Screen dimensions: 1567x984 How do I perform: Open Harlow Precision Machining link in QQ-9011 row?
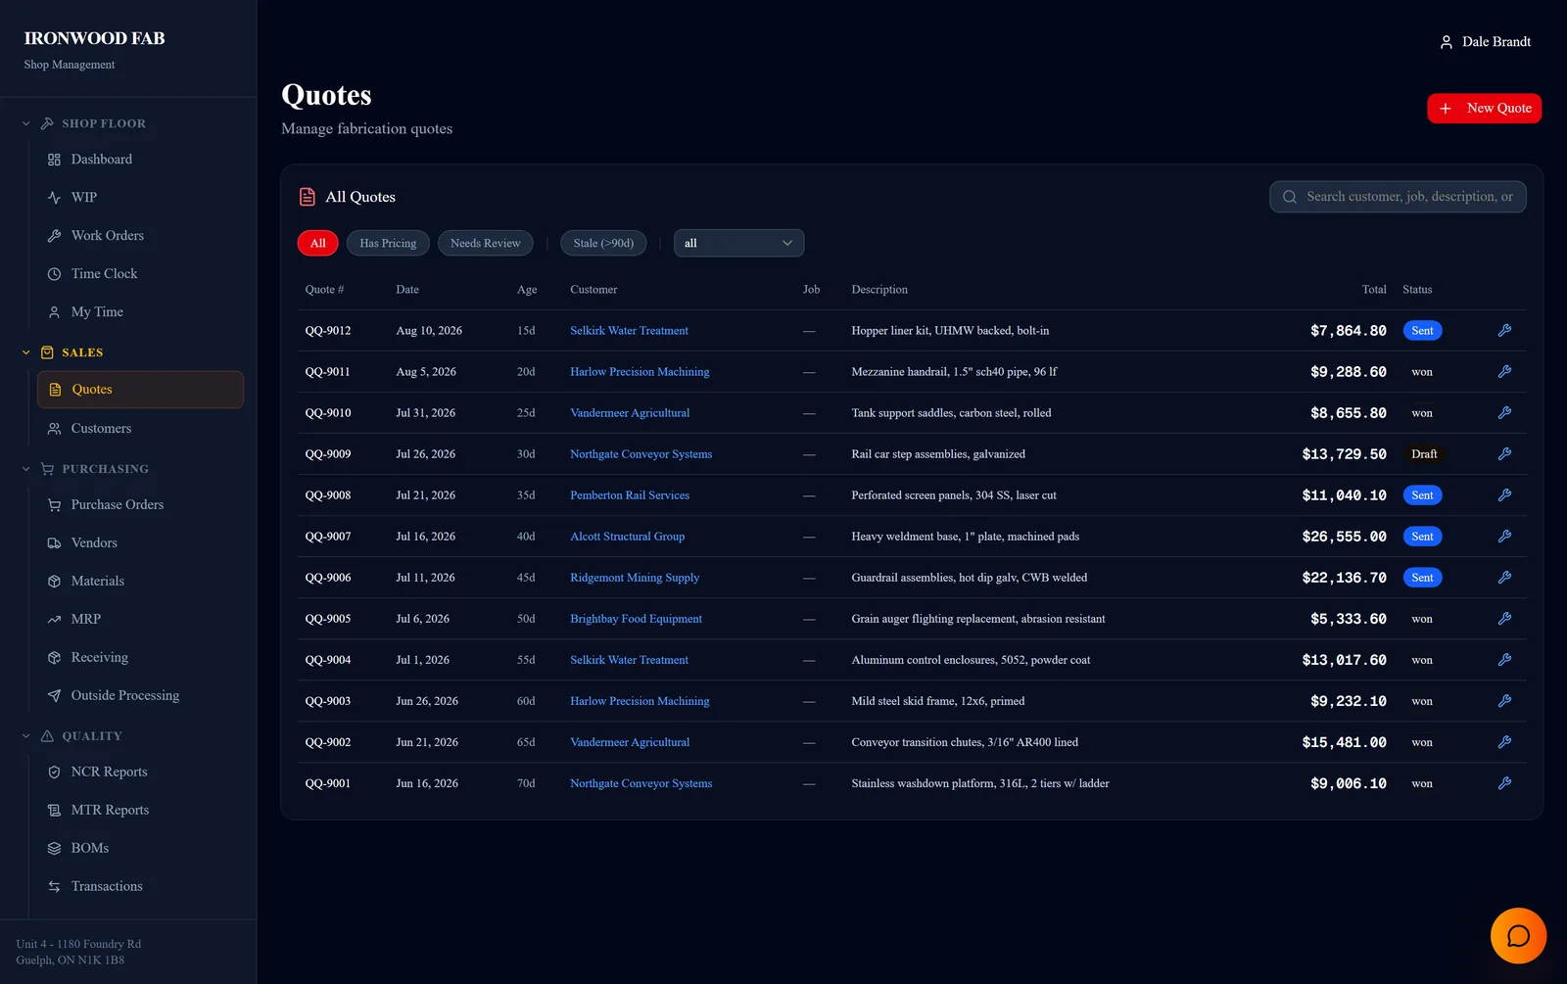coord(640,372)
